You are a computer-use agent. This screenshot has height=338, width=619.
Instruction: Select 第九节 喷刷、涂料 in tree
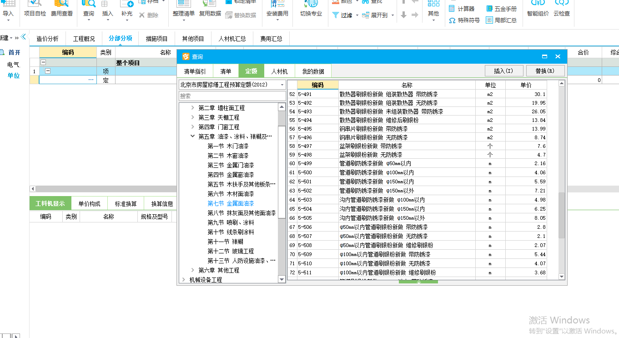pos(231,222)
